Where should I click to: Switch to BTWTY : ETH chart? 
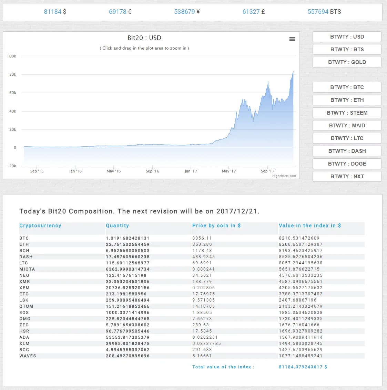point(347,100)
